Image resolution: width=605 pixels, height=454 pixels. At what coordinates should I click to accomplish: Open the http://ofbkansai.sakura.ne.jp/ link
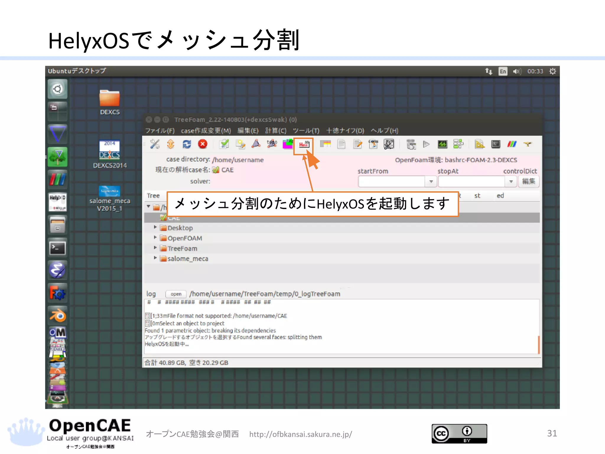(300, 434)
